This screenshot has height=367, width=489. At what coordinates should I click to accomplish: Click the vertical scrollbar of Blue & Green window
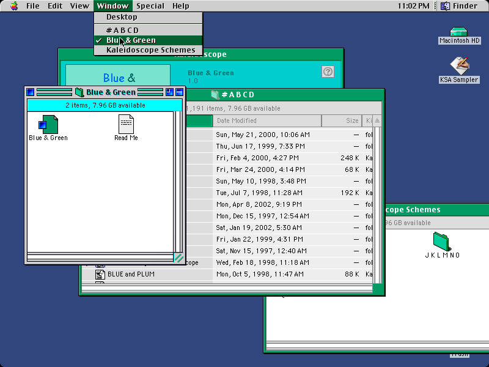point(178,182)
